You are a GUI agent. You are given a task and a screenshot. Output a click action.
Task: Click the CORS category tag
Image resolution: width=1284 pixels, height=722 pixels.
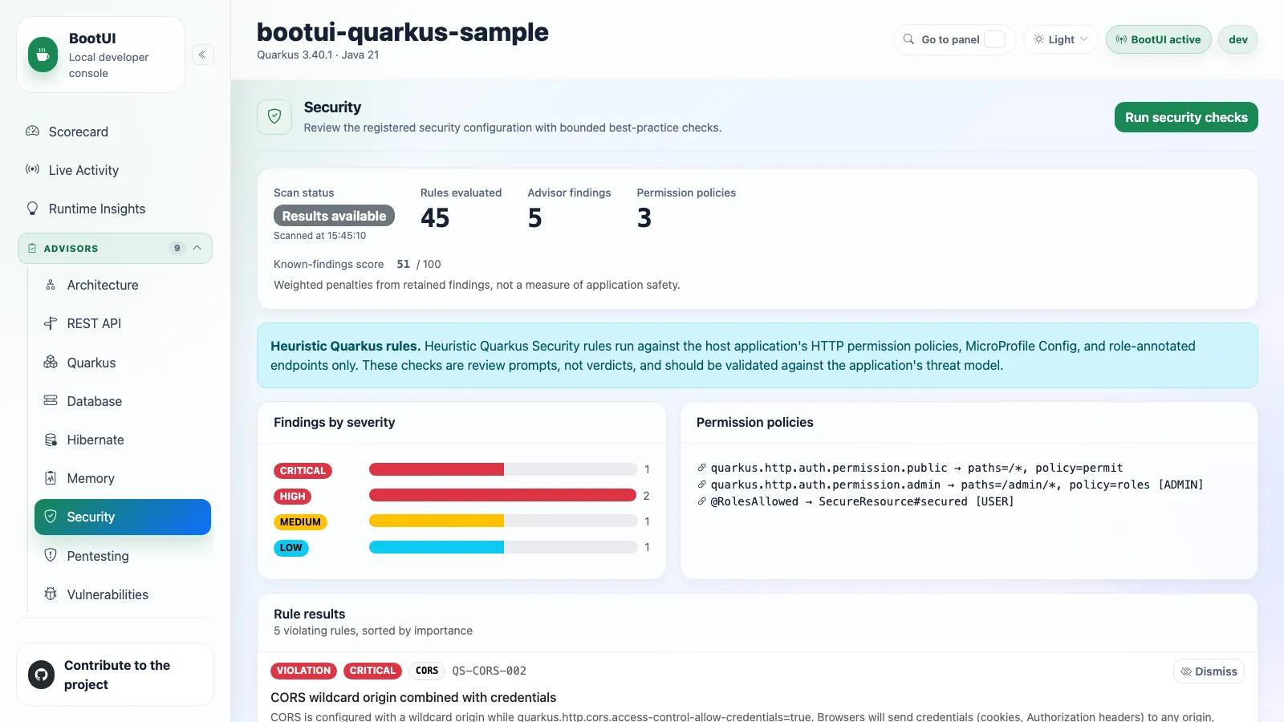427,671
